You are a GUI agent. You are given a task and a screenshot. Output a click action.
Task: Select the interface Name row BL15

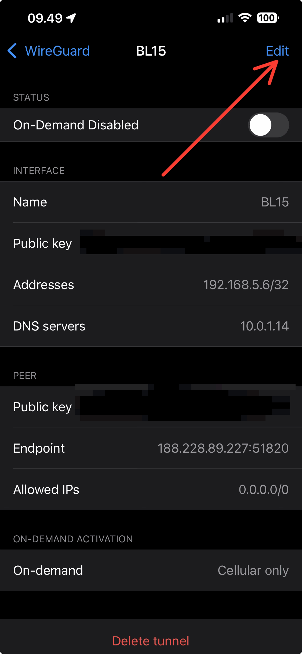[x=151, y=202]
